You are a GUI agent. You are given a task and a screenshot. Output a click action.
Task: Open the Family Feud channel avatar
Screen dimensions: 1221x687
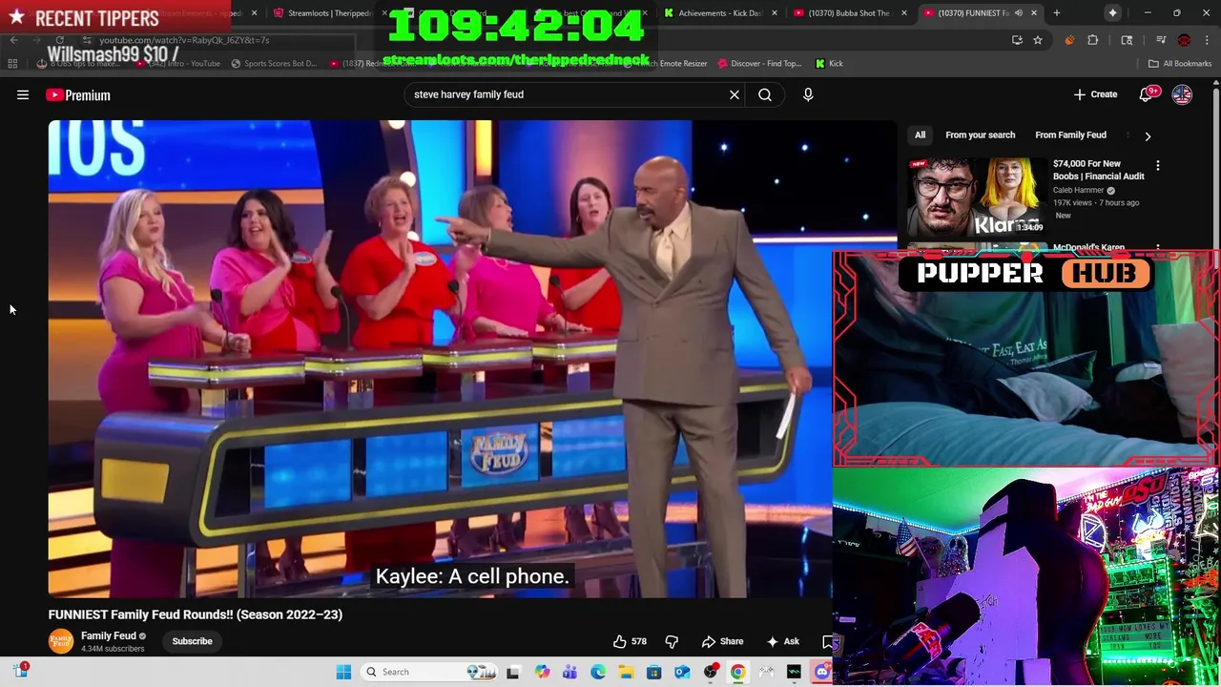[x=61, y=641]
